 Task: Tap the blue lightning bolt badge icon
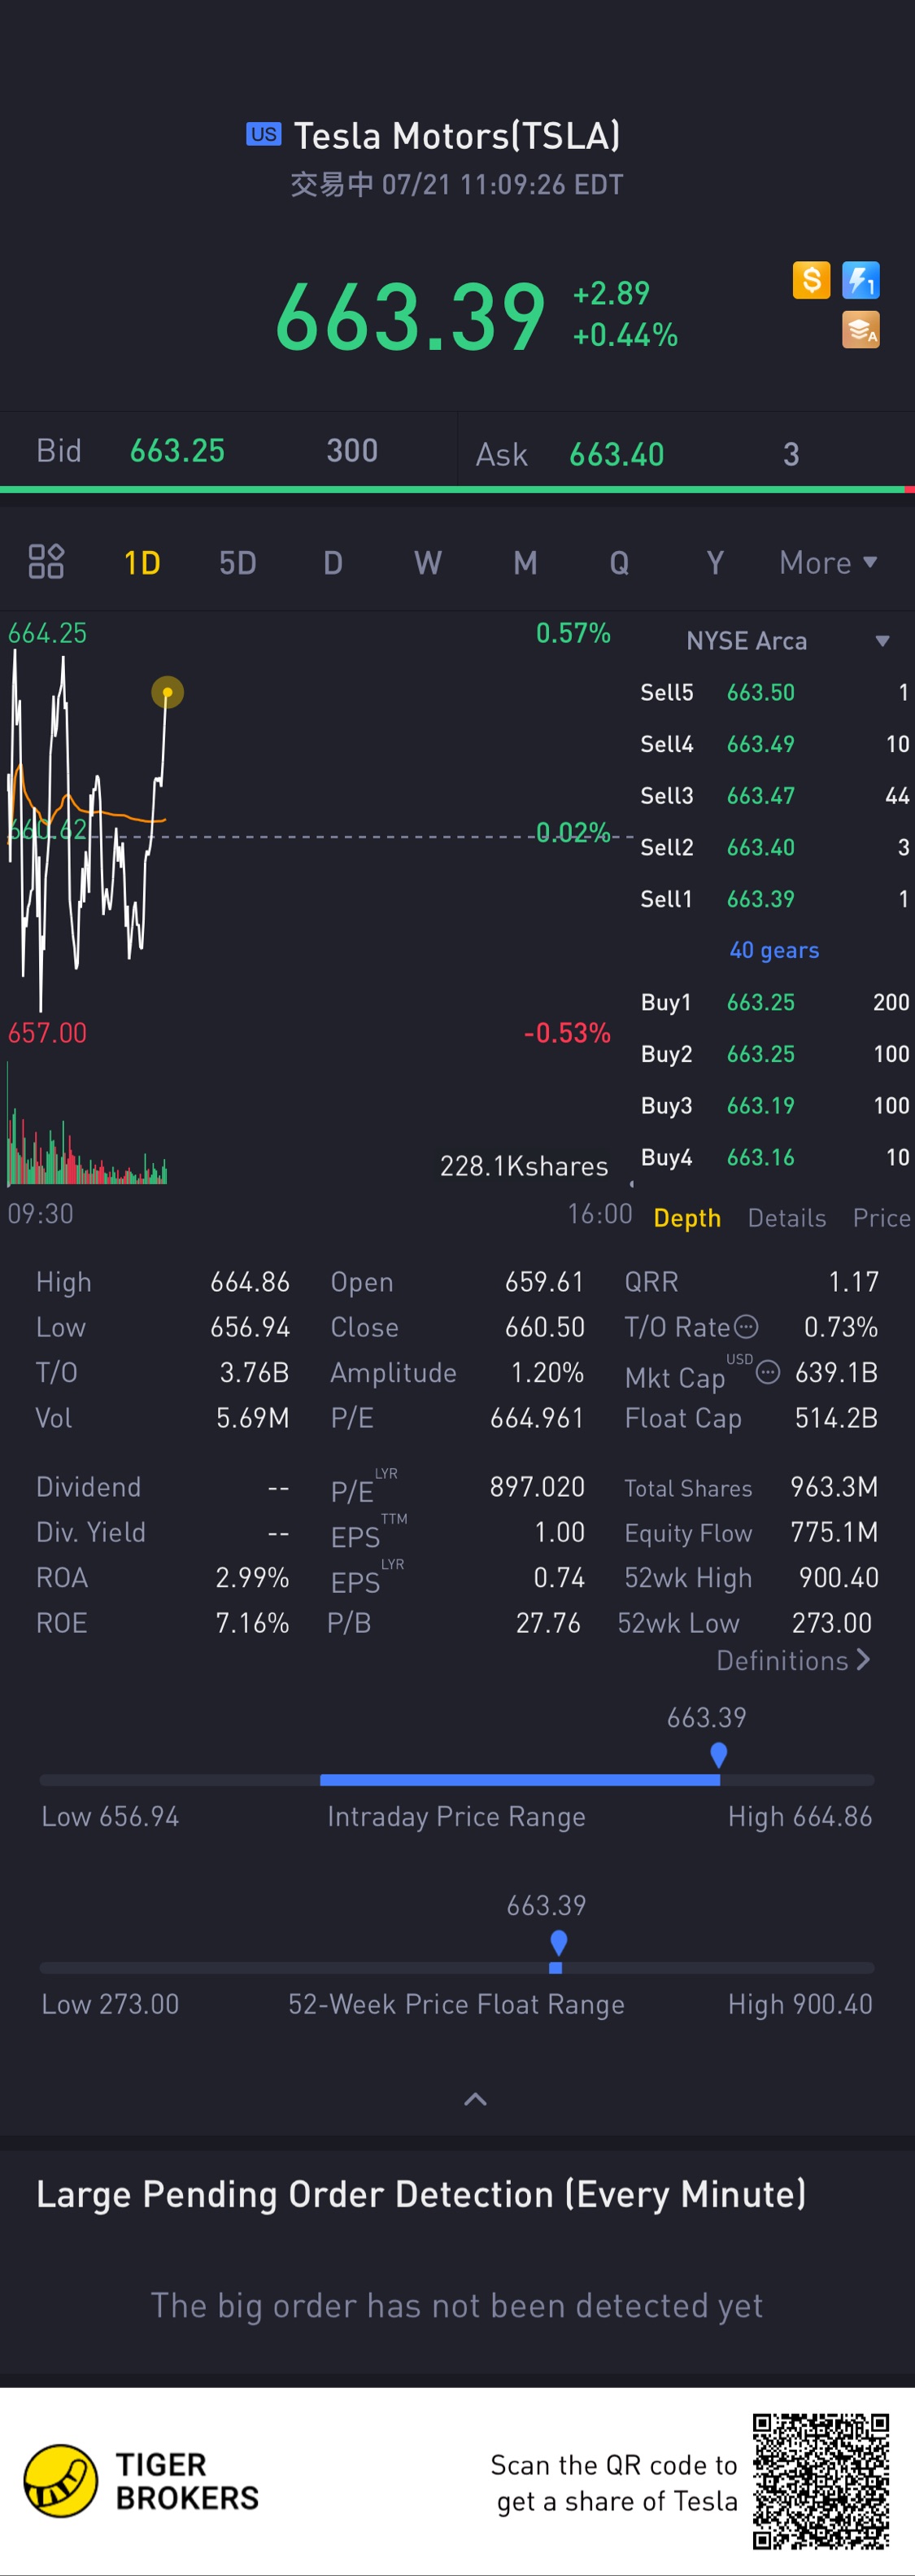point(860,280)
